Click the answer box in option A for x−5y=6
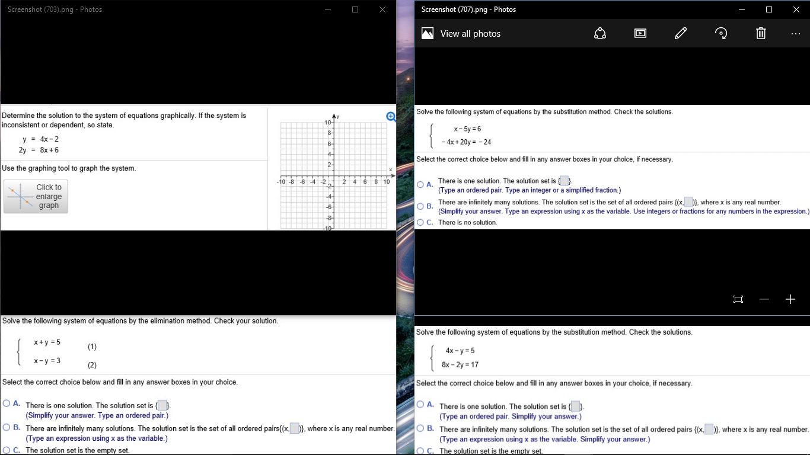Viewport: 810px width, 455px height. (565, 181)
